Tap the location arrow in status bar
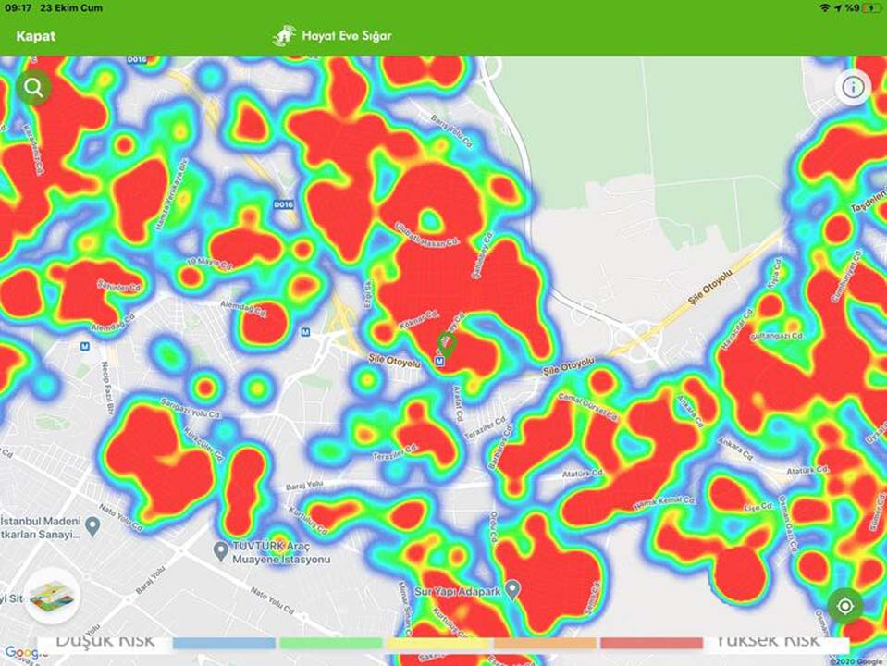Viewport: 887px width, 666px height. point(838,8)
